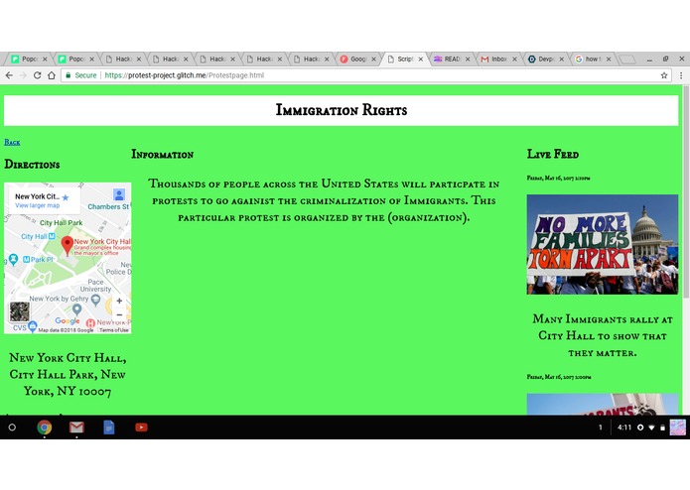Toggle satellite imagery thumbnail on map

pyautogui.click(x=20, y=312)
